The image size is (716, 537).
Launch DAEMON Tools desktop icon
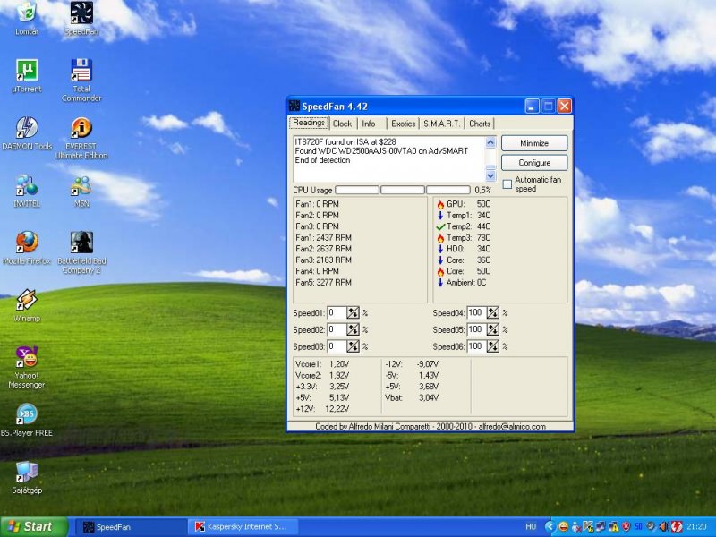pyautogui.click(x=27, y=133)
